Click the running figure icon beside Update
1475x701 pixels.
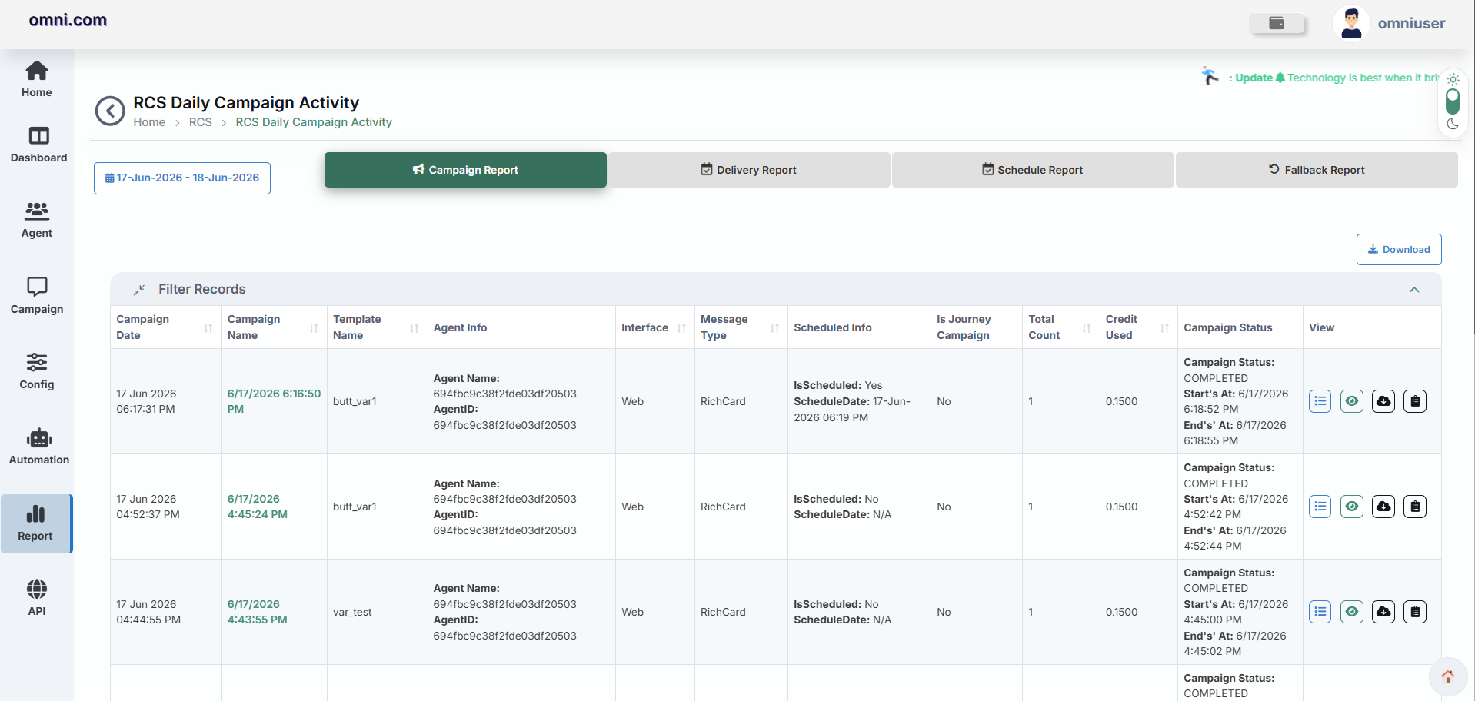(1210, 76)
